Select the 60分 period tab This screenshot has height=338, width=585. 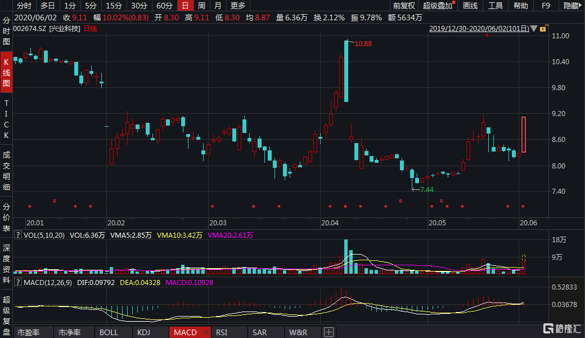click(164, 6)
